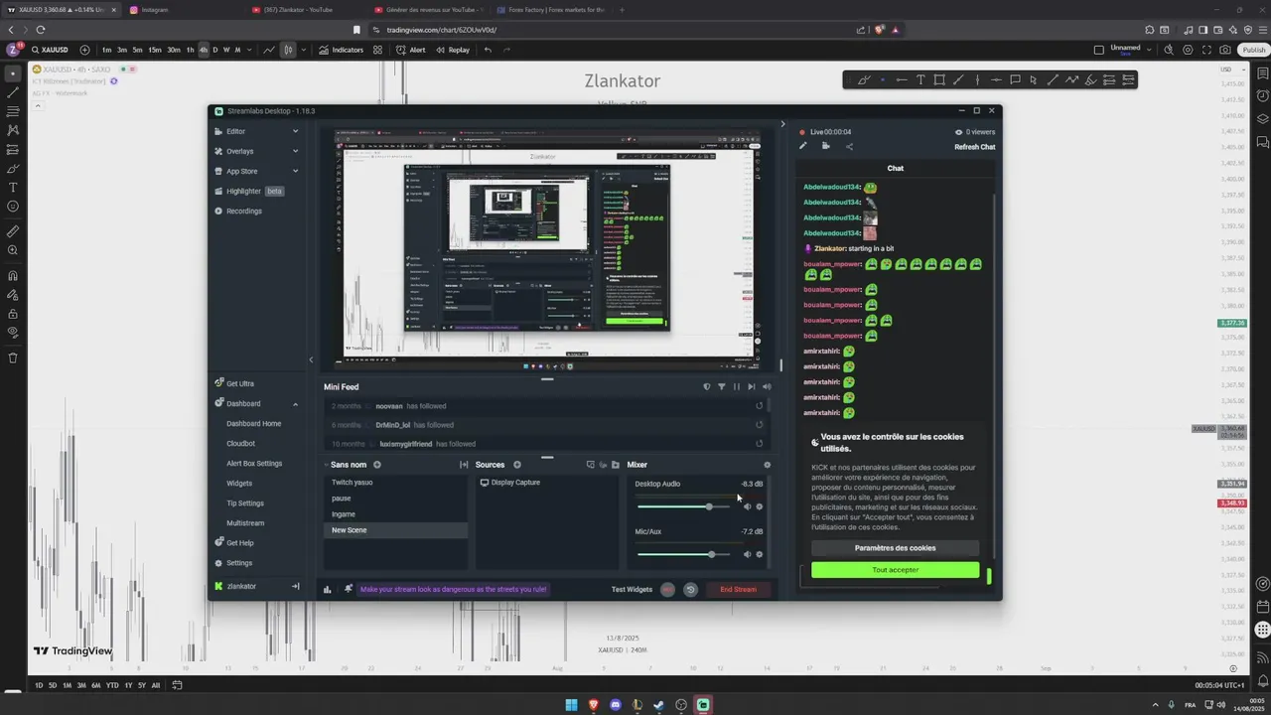Select 1Y range in TradingView bottom bar
The image size is (1271, 715).
[128, 685]
